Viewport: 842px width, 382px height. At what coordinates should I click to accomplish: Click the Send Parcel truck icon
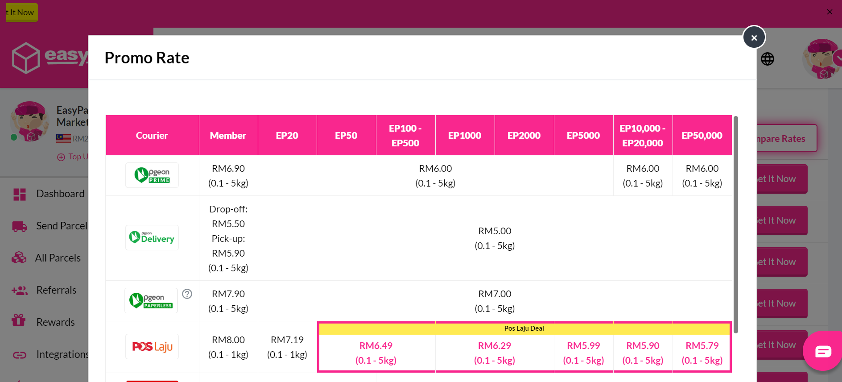[x=20, y=226]
